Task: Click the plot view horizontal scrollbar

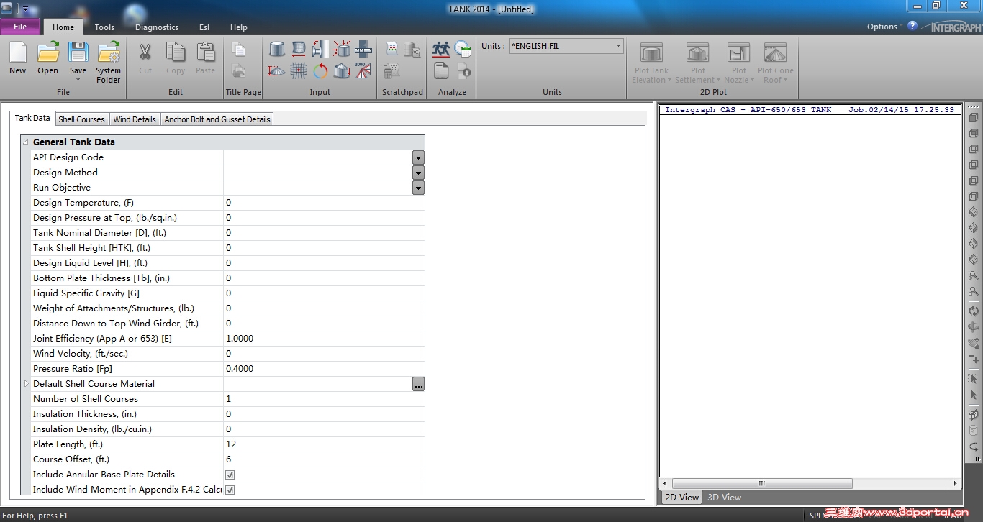Action: 811,483
